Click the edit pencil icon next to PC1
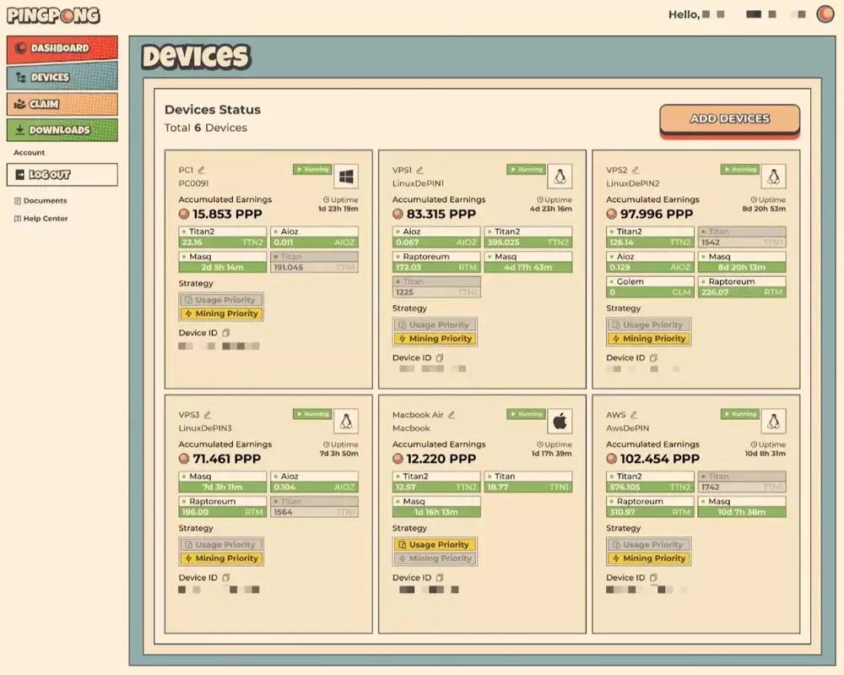Viewport: 844px width, 675px height. tap(202, 170)
